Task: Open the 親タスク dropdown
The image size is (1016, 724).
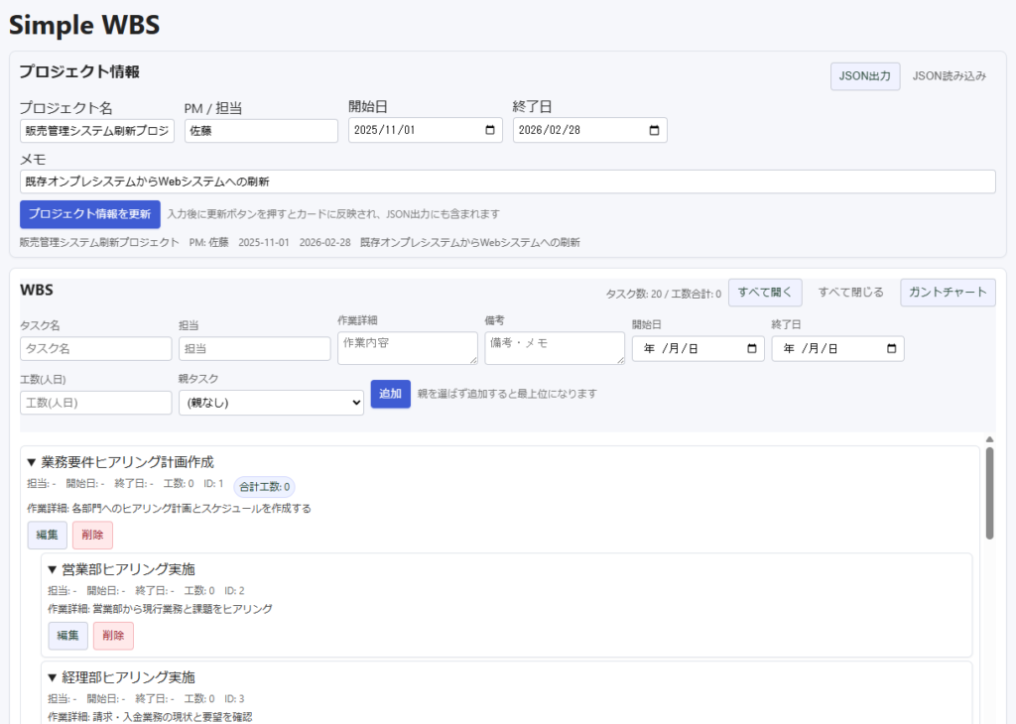Action: pyautogui.click(x=271, y=402)
